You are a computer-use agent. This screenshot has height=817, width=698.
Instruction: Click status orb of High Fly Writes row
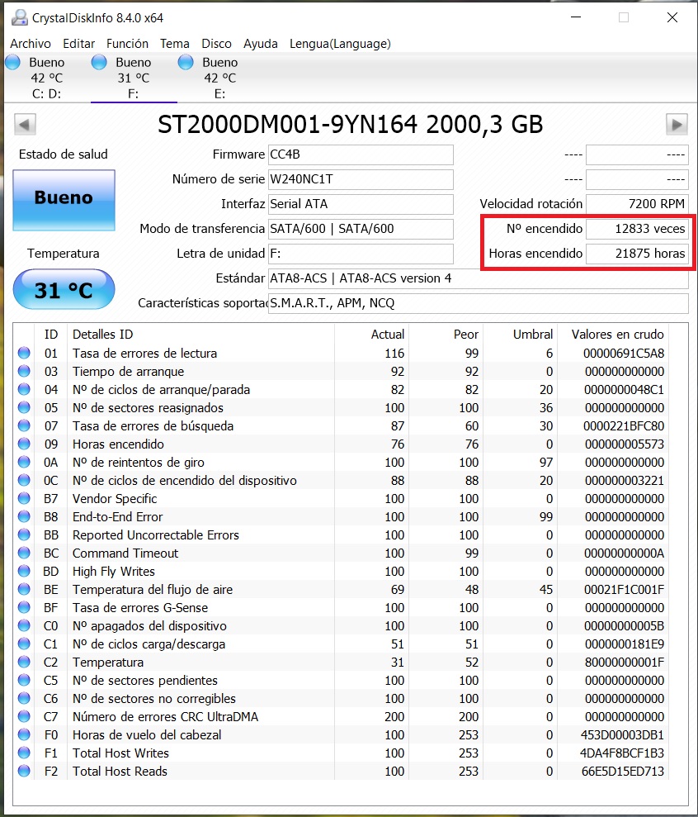[24, 571]
